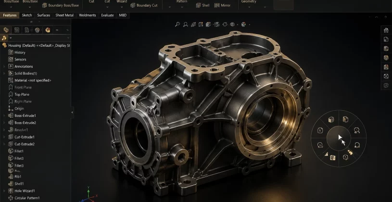This screenshot has height=202, width=392.
Task: Select the Top Plane item
Action: 19,94
